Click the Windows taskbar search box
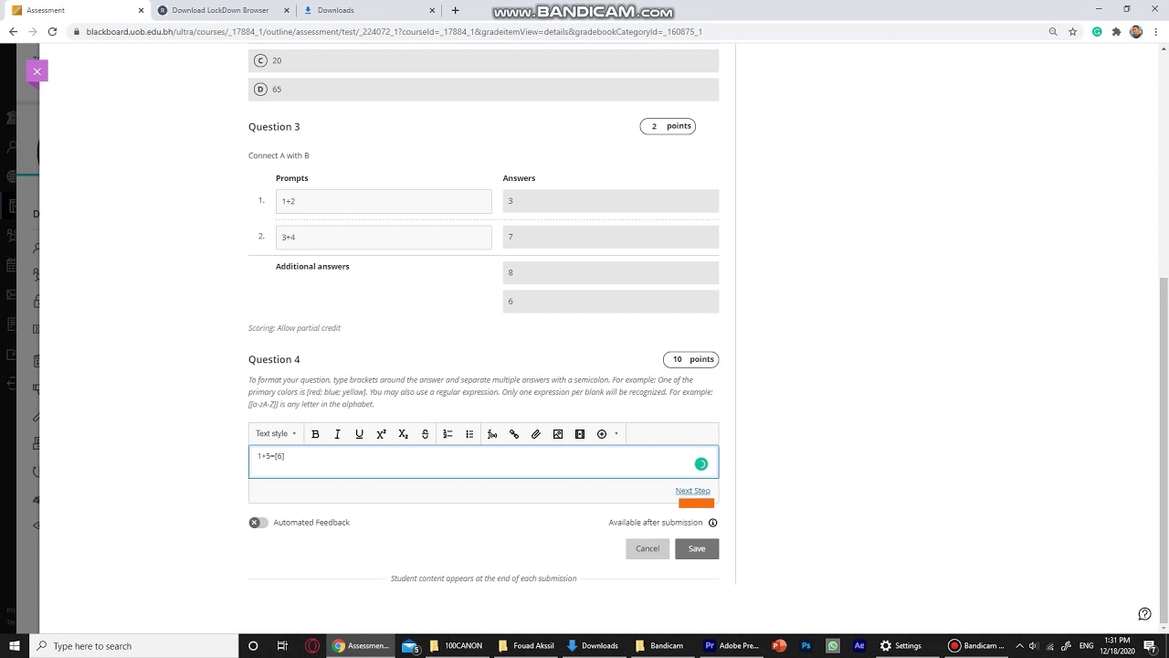Image resolution: width=1169 pixels, height=658 pixels. point(133,645)
